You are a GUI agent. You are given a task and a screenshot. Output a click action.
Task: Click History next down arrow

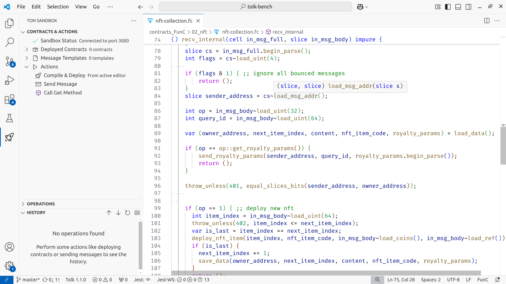pos(118,213)
